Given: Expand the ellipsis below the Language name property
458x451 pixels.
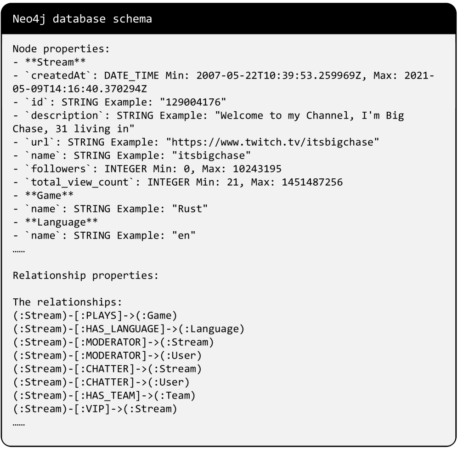Looking at the screenshot, I should pyautogui.click(x=18, y=250).
